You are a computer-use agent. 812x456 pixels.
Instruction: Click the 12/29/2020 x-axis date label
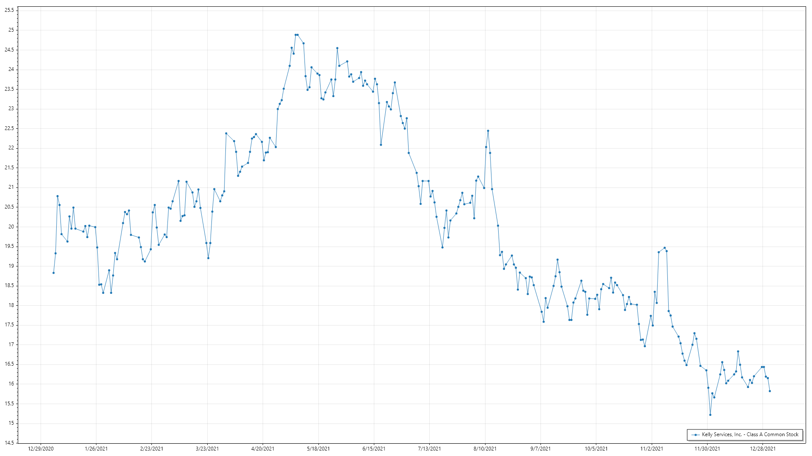point(41,449)
